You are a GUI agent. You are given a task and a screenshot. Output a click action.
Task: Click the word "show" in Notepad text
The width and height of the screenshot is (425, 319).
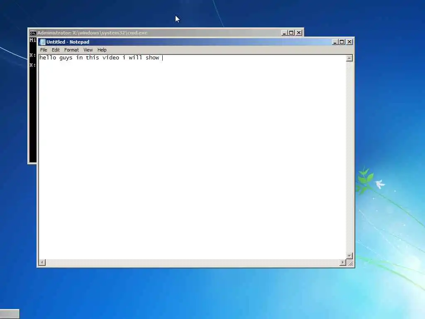click(152, 57)
